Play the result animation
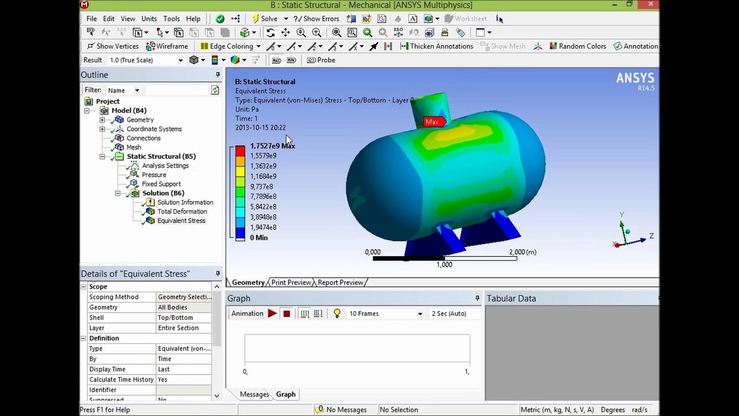 click(x=272, y=314)
